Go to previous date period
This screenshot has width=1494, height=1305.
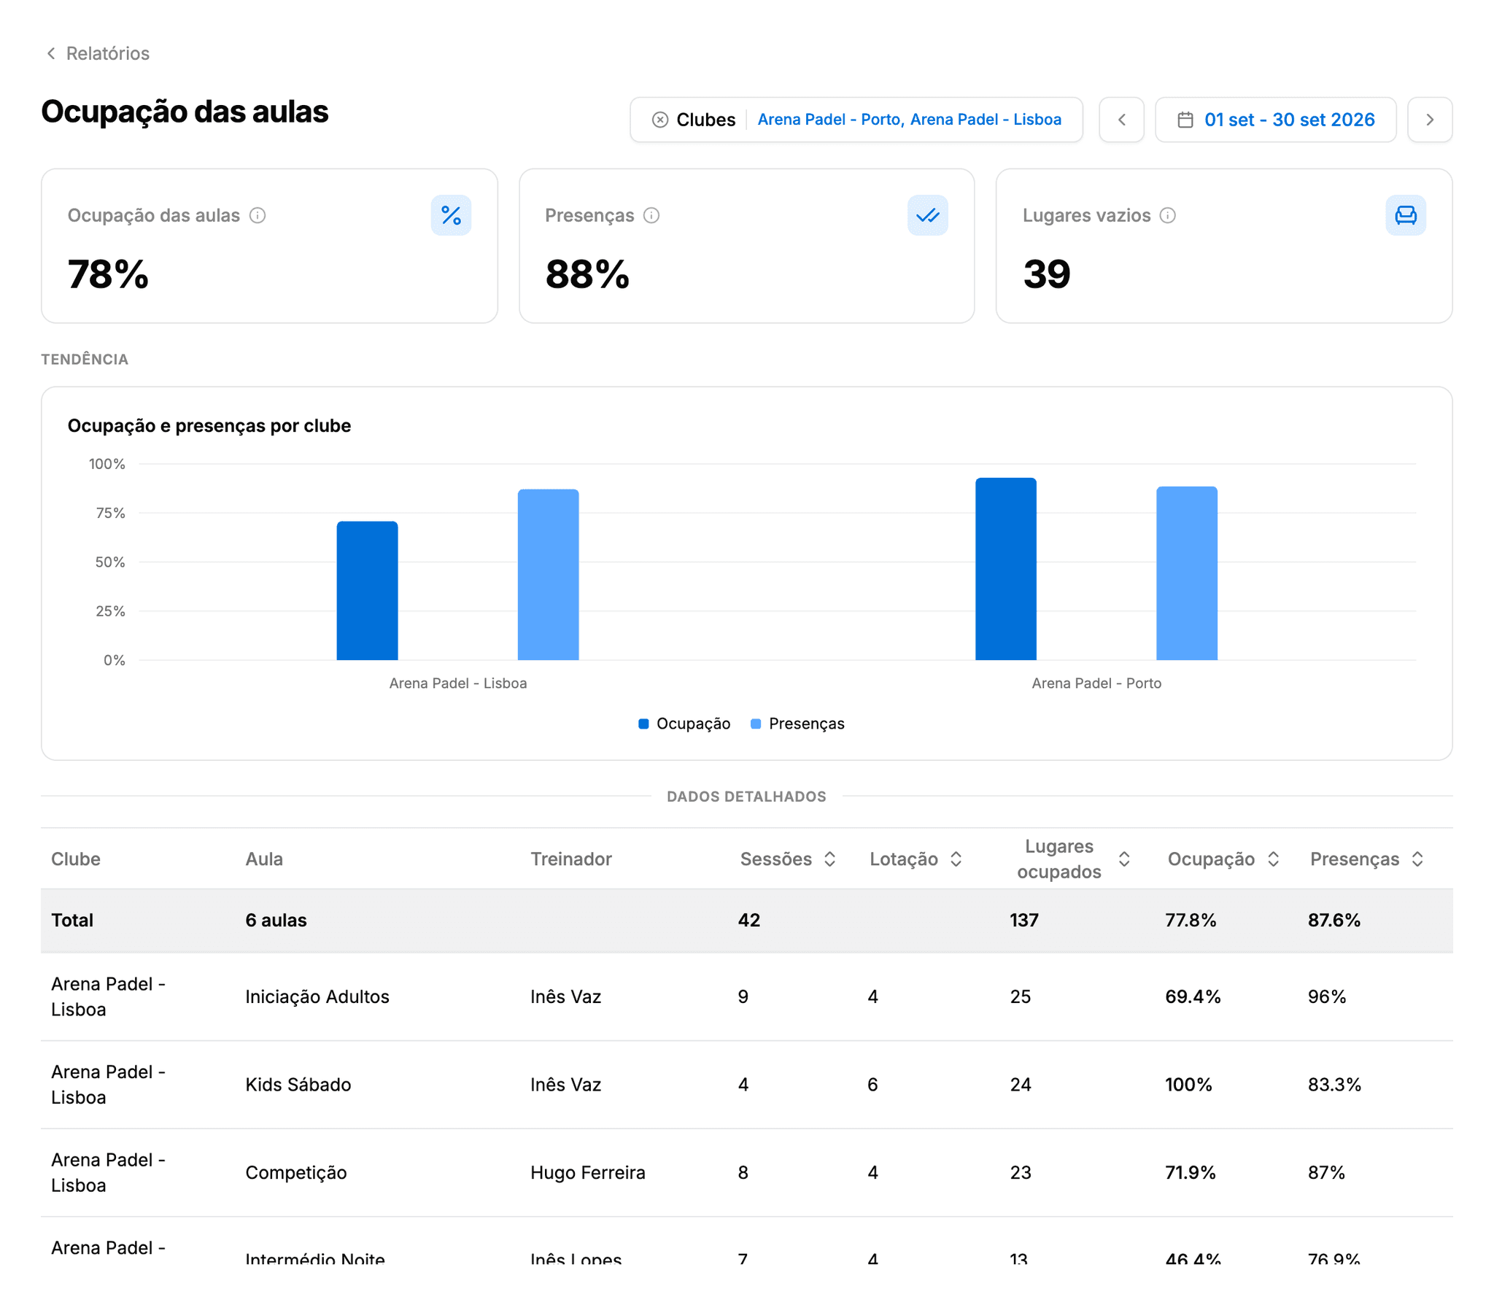(1121, 120)
